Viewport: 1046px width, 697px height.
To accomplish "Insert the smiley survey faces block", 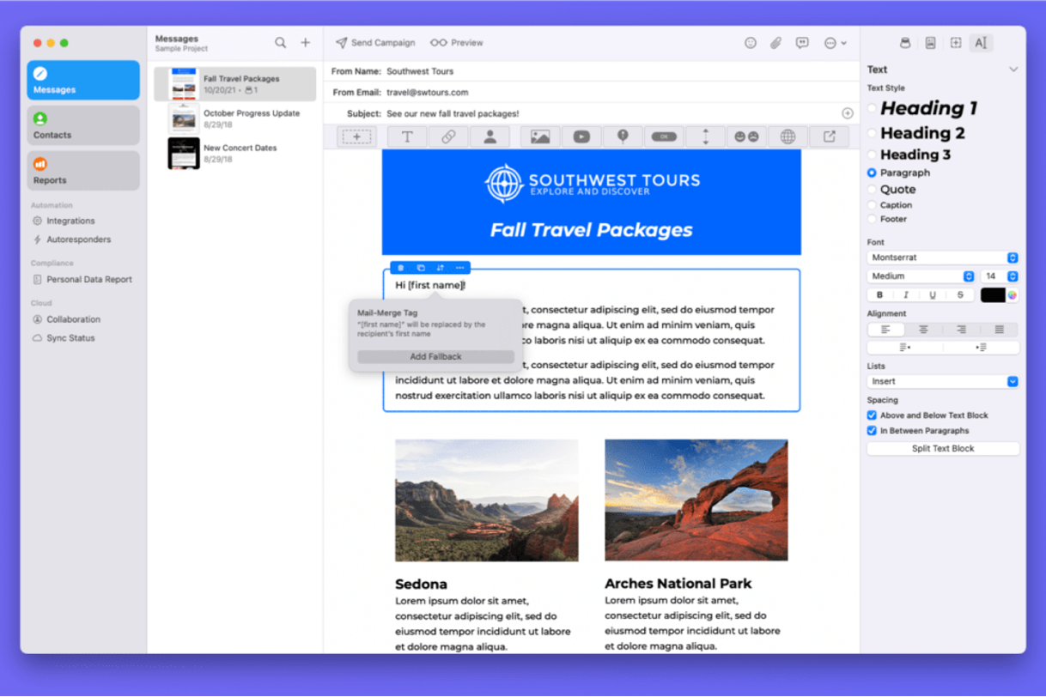I will 746,136.
